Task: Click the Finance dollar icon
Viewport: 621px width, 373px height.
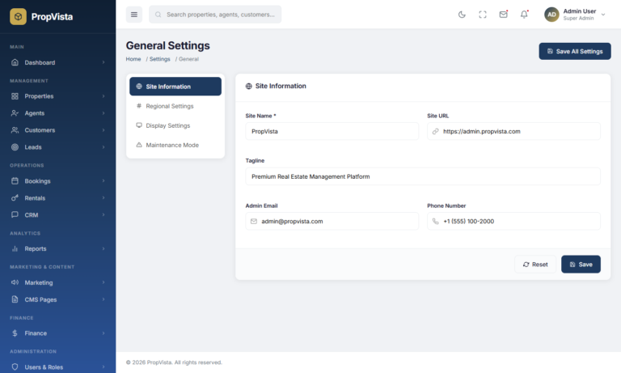Action: 15,333
